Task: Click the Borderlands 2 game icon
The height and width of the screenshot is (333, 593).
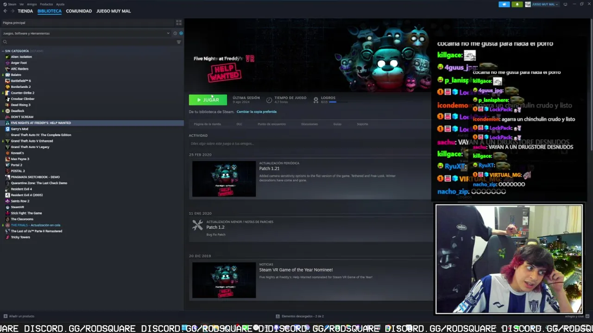Action: tap(7, 87)
